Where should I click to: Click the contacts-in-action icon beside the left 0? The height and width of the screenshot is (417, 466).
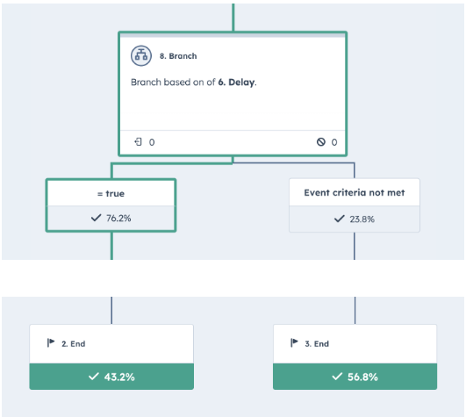point(138,141)
